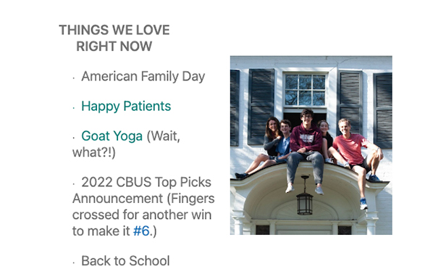Viewport: 433px width, 277px height.
Task: Click the (Wait, what?!) text
Action: [x=126, y=144]
